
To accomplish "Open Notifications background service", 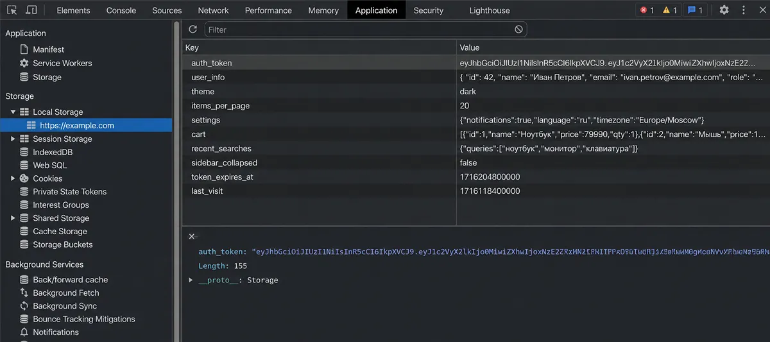I will click(56, 332).
